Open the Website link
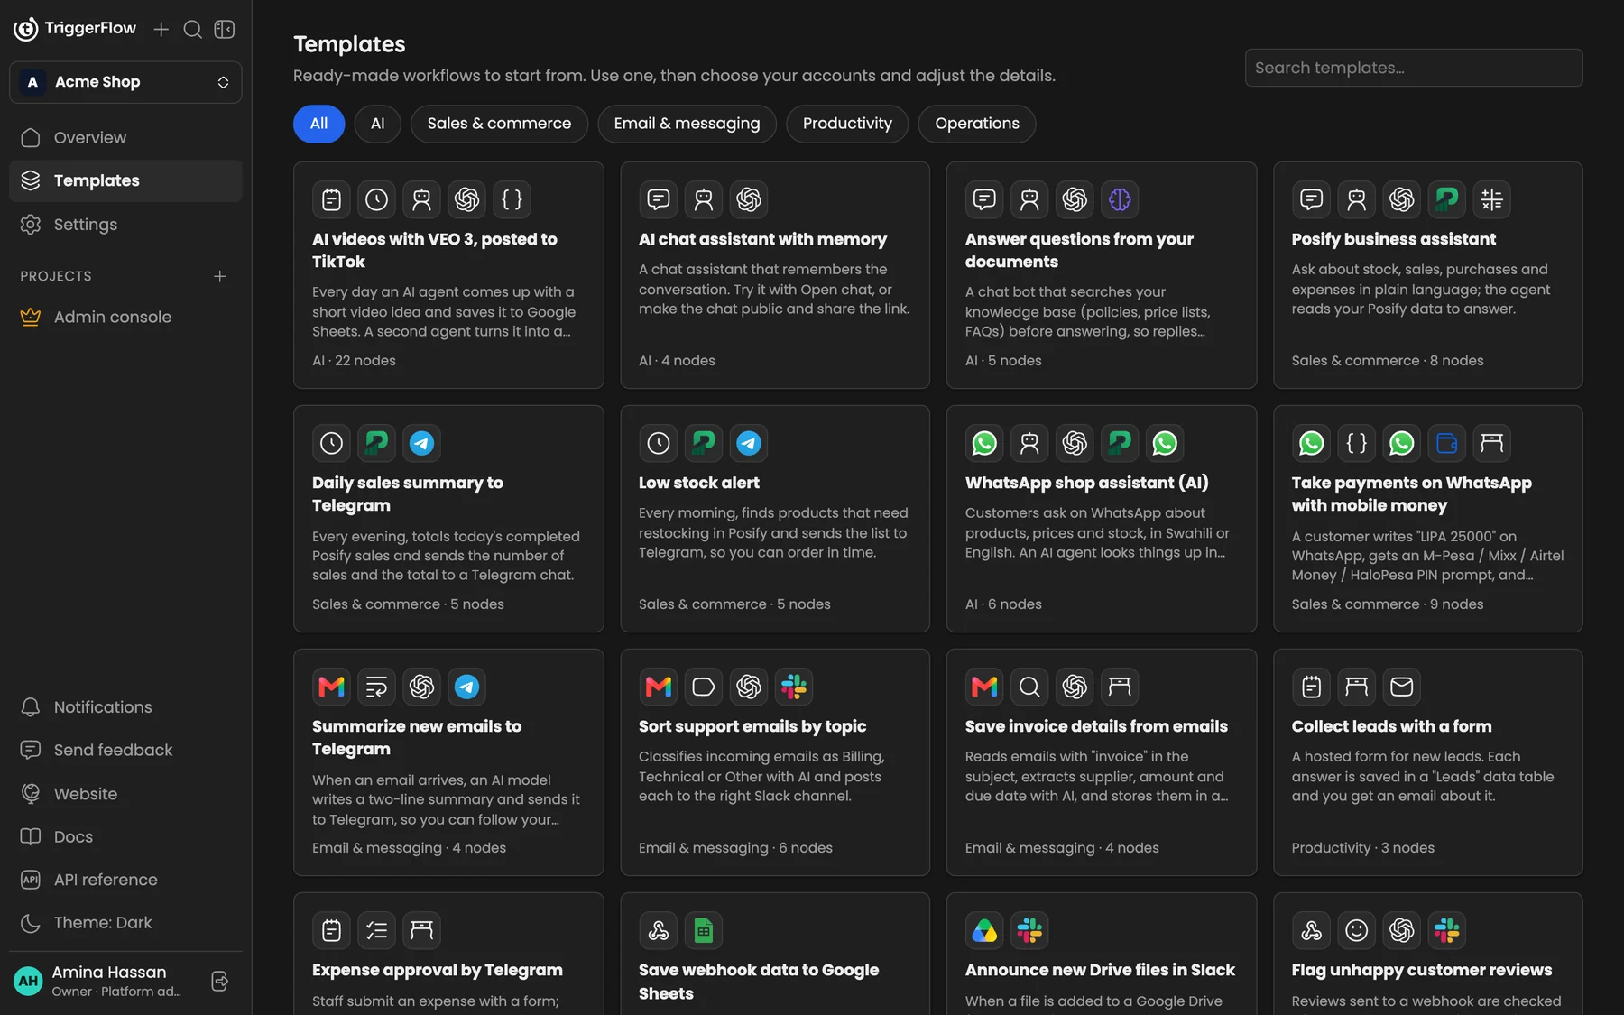The width and height of the screenshot is (1624, 1015). [x=125, y=794]
